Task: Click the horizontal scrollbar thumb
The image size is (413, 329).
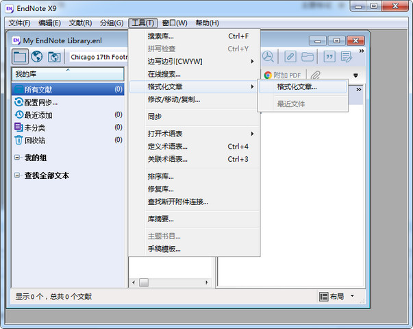Action: click(144, 282)
